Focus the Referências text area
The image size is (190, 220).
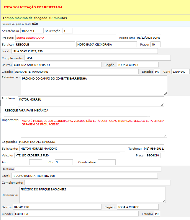94,85
